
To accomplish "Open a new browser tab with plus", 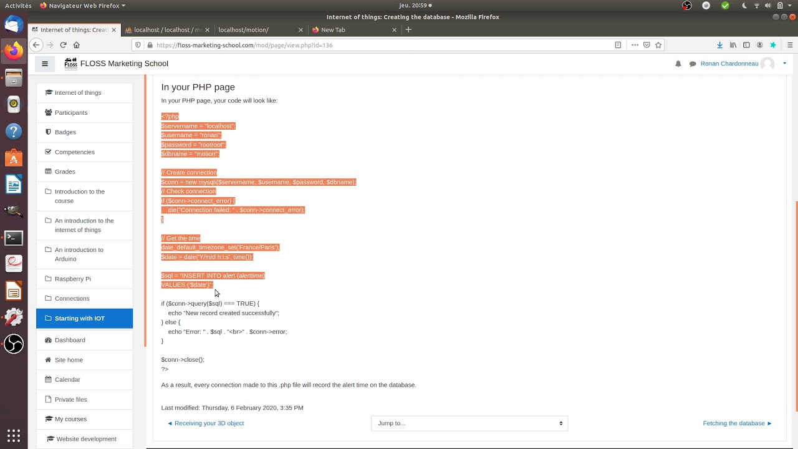I will click(408, 29).
